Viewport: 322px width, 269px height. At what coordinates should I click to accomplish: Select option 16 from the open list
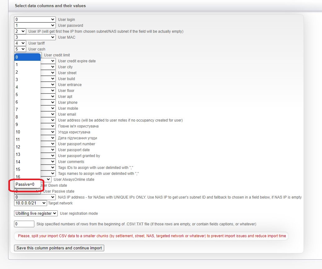tap(27, 177)
